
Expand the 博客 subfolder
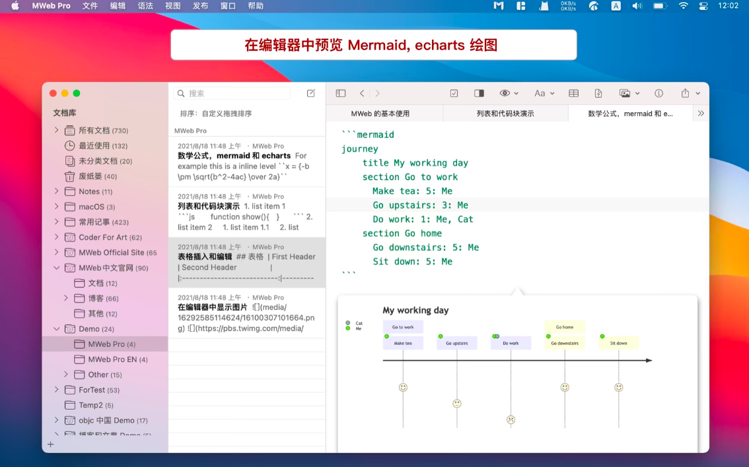coord(66,297)
